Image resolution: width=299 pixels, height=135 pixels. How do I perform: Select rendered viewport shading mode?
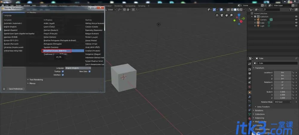pos(241,10)
